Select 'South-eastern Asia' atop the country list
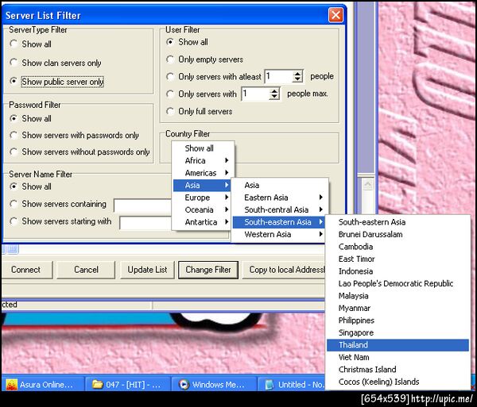The height and width of the screenshot is (407, 477). coord(397,222)
